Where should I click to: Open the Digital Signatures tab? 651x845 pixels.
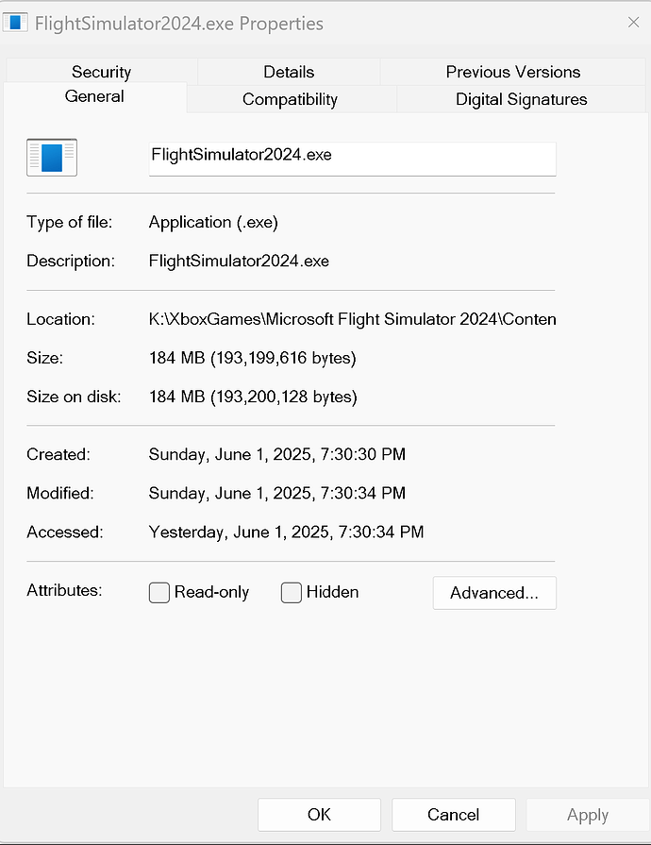coord(521,98)
